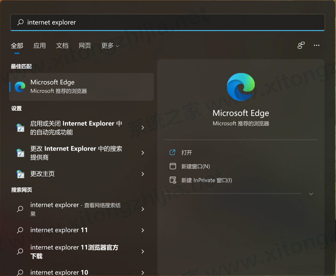The image size is (336, 276).
Task: Open the options menu via ellipsis icon
Action: (316, 45)
